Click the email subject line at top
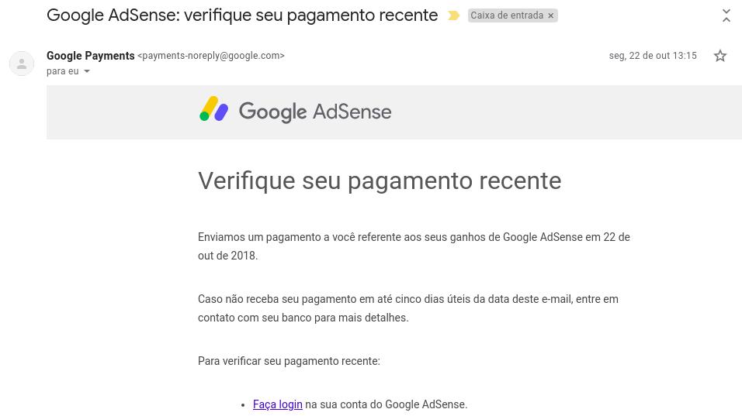742x416 pixels. (242, 15)
